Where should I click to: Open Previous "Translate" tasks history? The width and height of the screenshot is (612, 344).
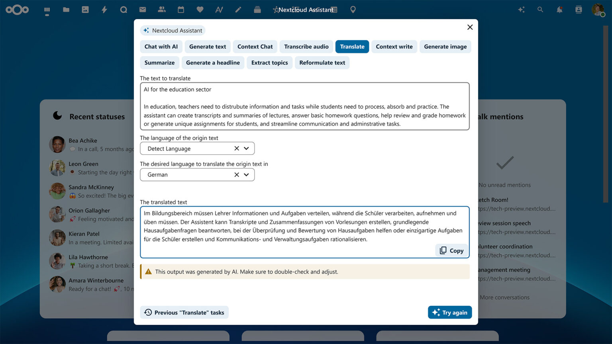184,313
